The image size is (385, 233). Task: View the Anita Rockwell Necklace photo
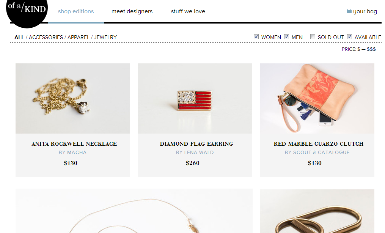[73, 98]
